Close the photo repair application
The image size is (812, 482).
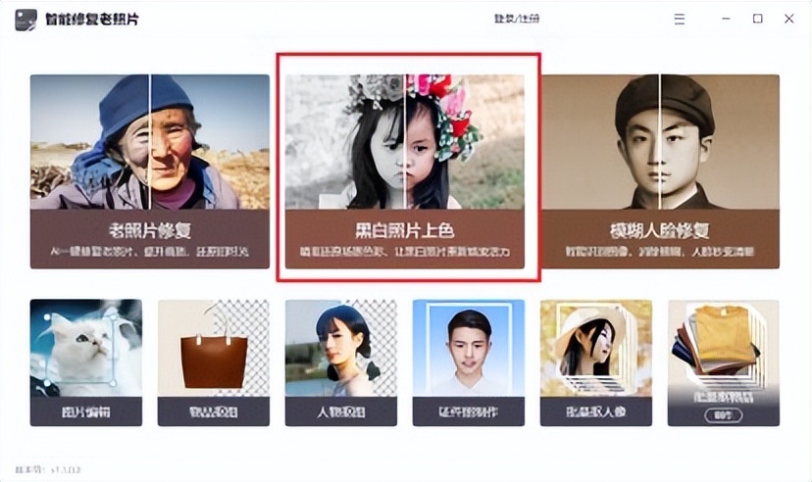[788, 19]
